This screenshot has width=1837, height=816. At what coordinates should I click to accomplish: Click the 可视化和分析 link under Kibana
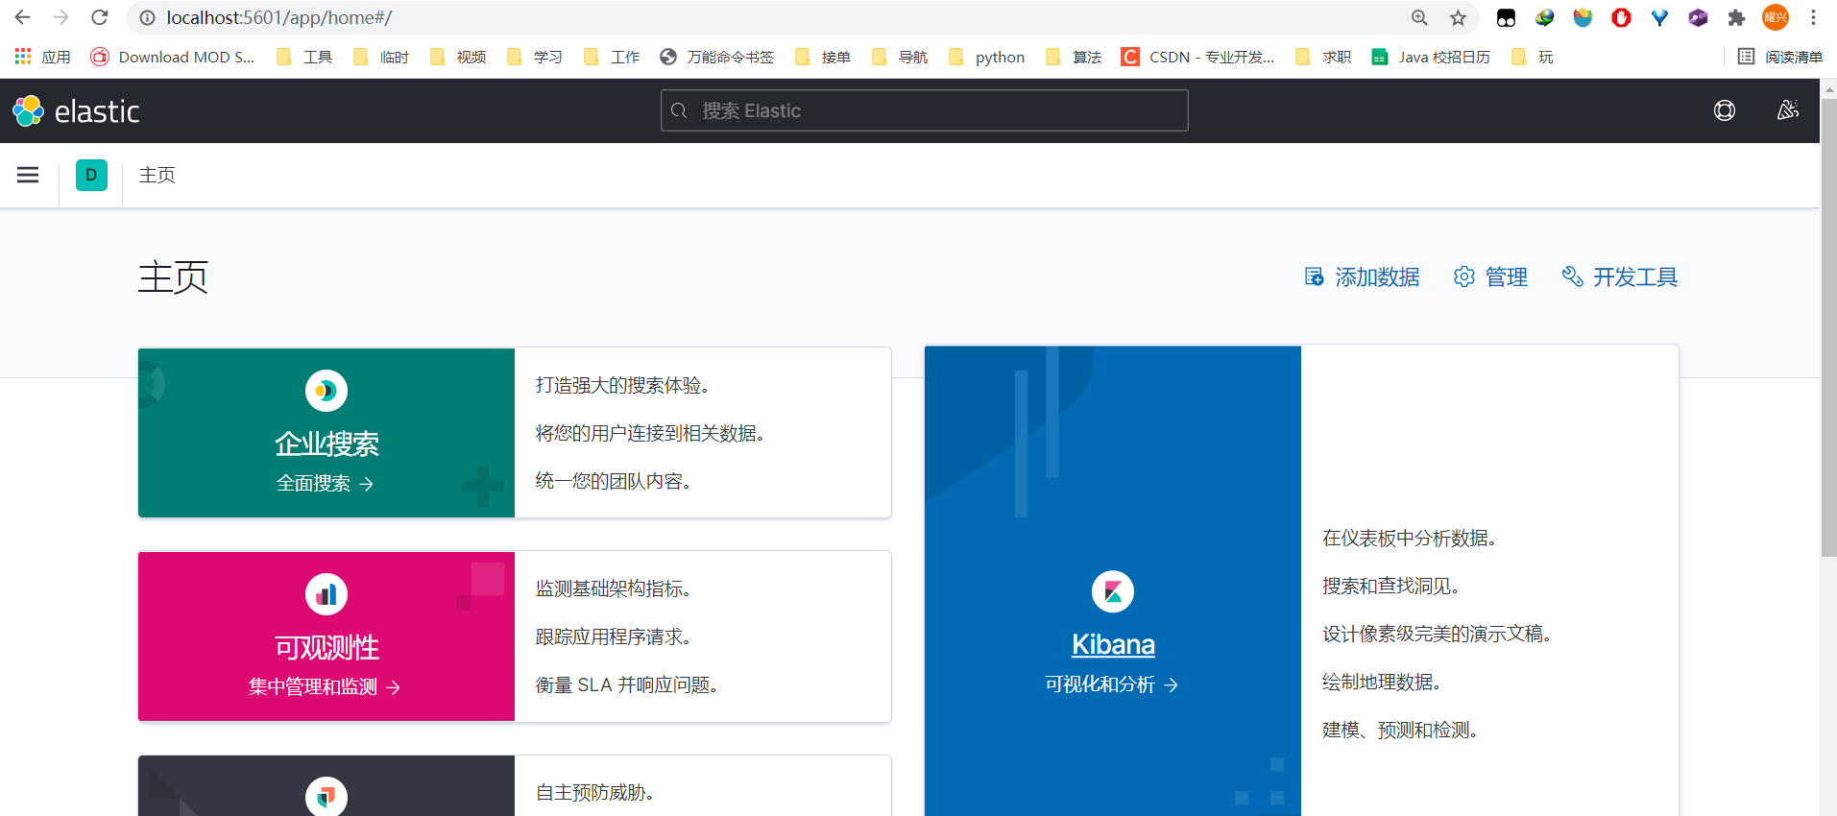pyautogui.click(x=1112, y=684)
